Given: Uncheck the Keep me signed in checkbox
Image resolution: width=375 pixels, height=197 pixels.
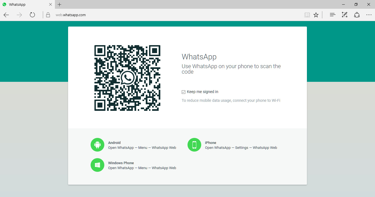Looking at the screenshot, I should click(x=184, y=92).
